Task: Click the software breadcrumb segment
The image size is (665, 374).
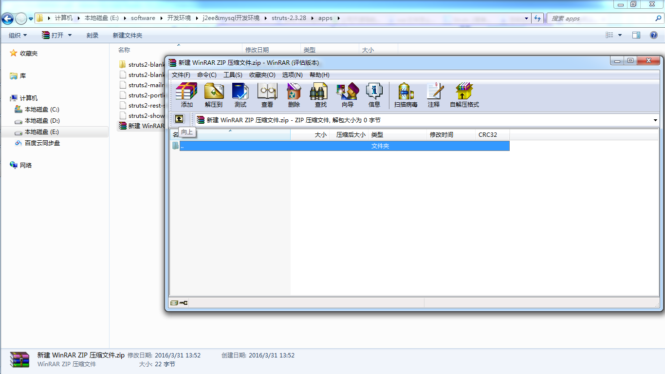Action: [x=143, y=18]
